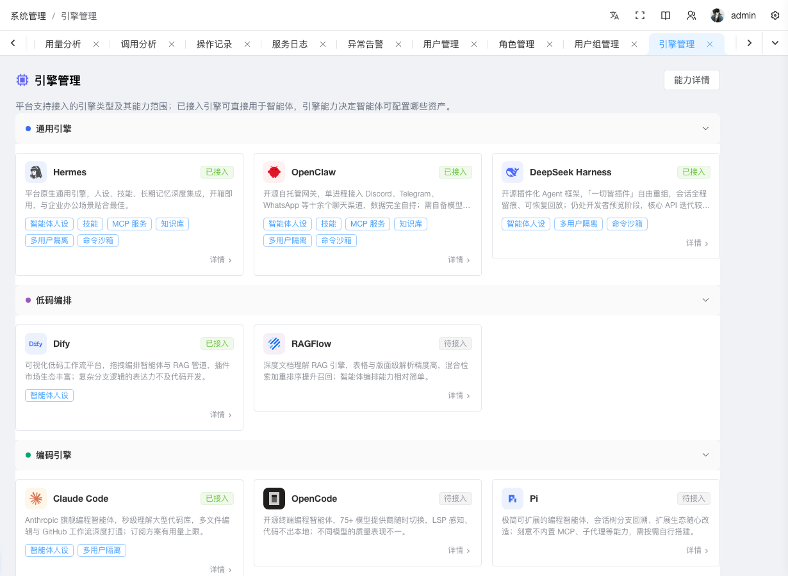
Task: Click the OpenClaw engine logo
Action: coord(274,172)
